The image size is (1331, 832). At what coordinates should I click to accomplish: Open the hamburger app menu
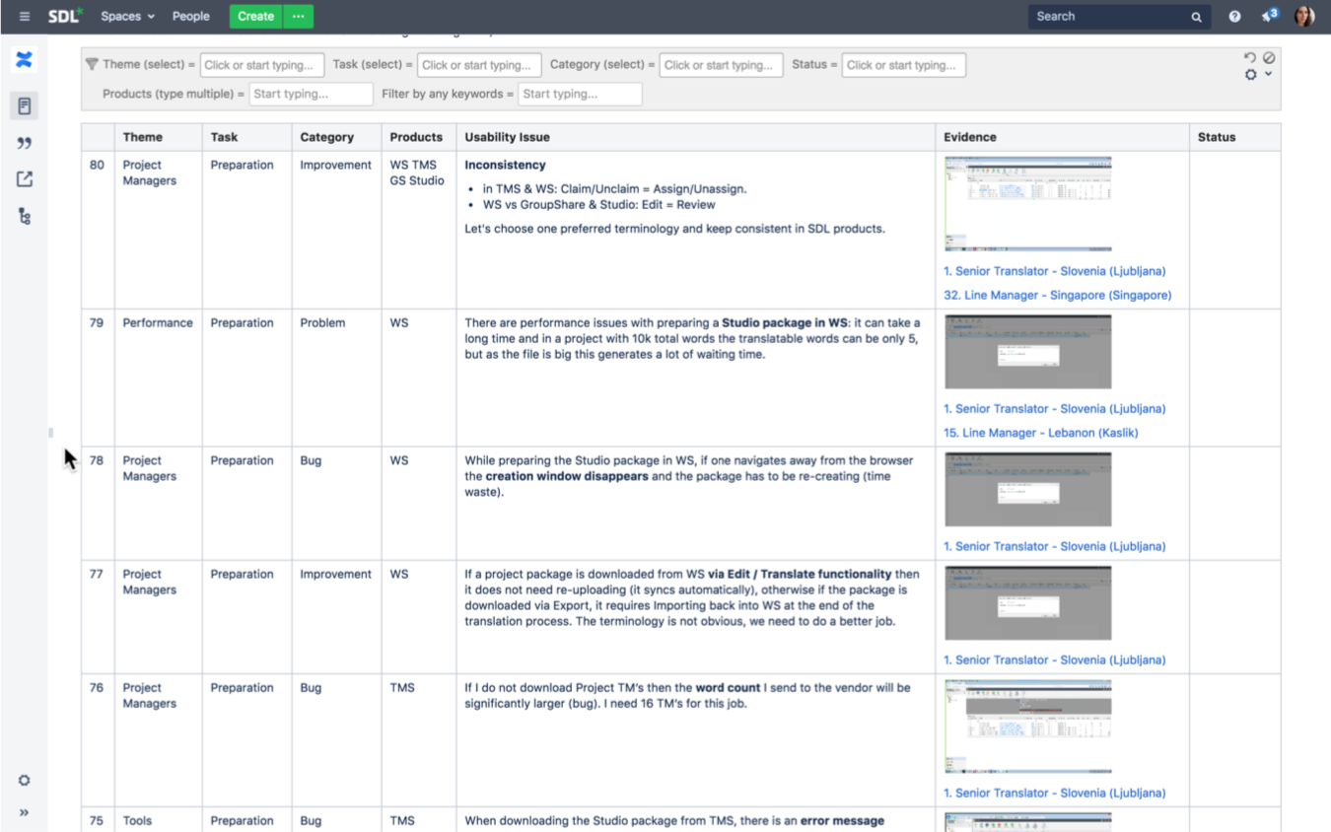pos(25,17)
